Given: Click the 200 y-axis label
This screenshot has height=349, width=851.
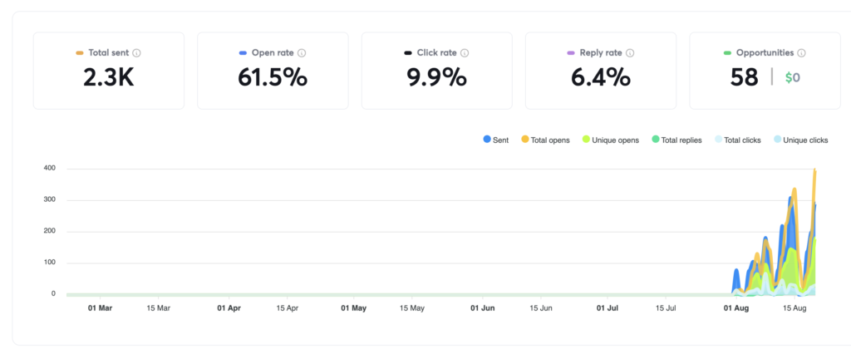Looking at the screenshot, I should pos(50,232).
